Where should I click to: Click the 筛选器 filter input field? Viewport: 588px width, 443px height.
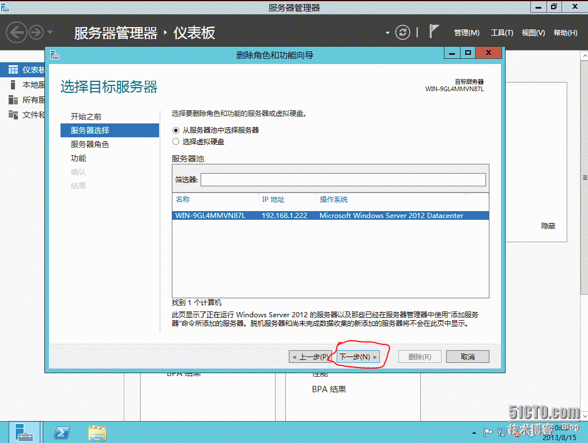point(343,179)
